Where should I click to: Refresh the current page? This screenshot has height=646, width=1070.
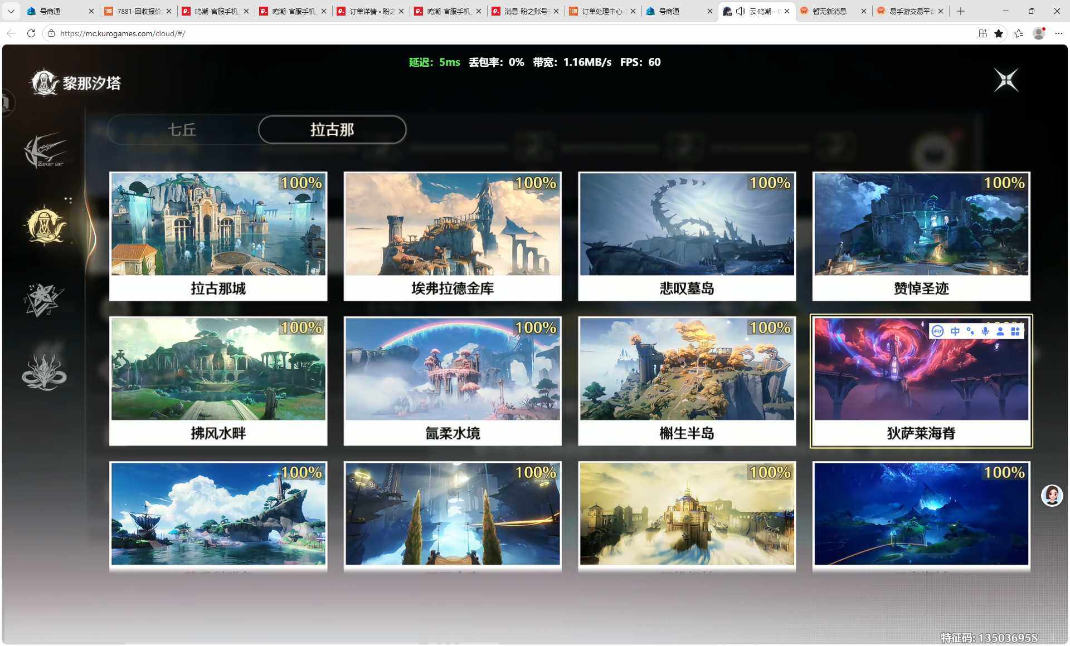pos(31,33)
